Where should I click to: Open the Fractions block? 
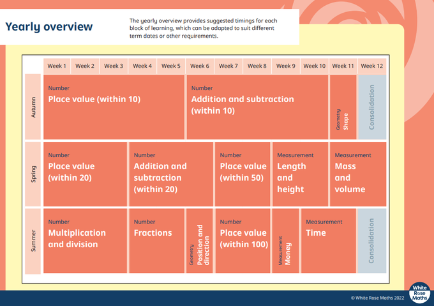click(156, 241)
